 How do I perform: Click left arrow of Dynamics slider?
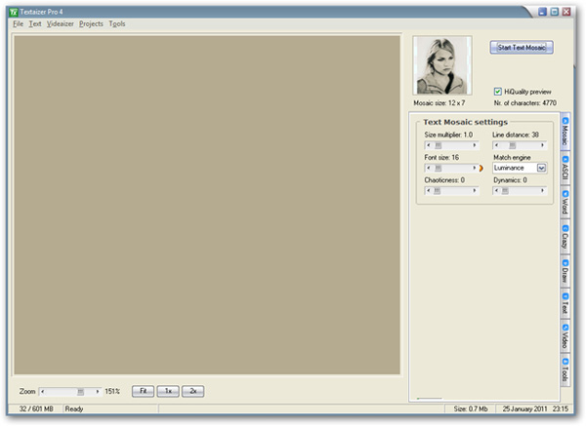pos(497,191)
